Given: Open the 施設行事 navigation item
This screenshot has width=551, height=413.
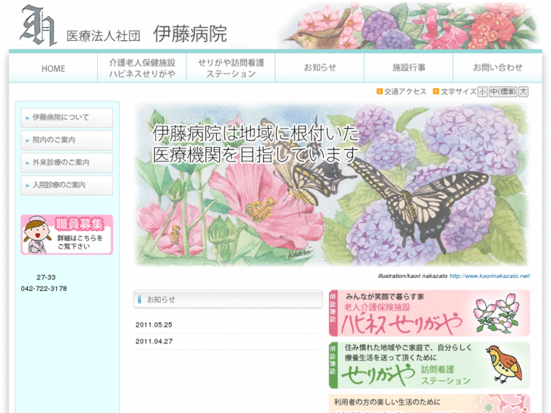Looking at the screenshot, I should (x=409, y=67).
